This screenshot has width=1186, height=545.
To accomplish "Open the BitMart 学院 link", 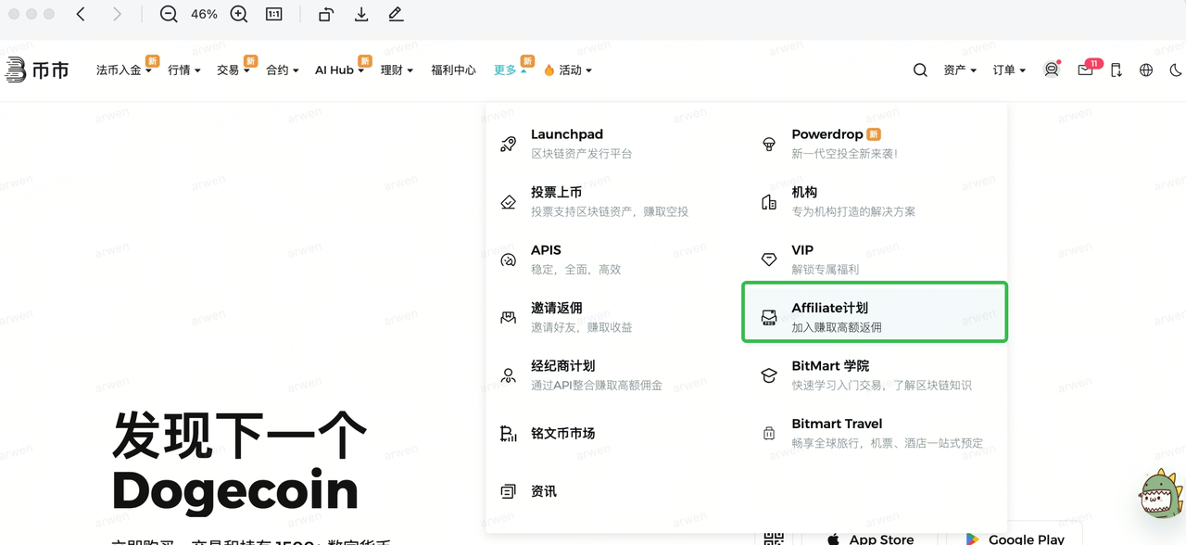I will [829, 366].
